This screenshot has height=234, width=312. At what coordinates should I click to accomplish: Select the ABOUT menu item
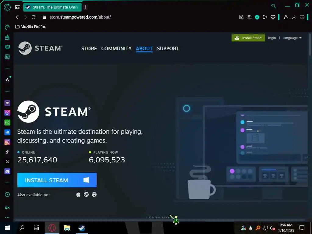point(144,48)
